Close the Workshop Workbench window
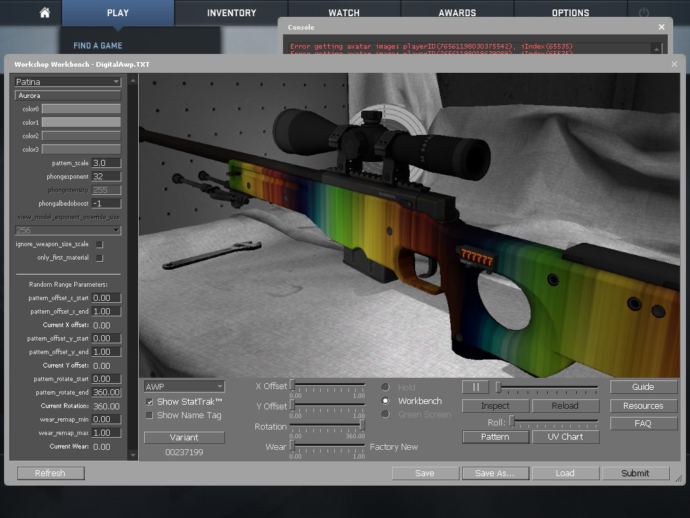The width and height of the screenshot is (690, 518). click(x=674, y=64)
